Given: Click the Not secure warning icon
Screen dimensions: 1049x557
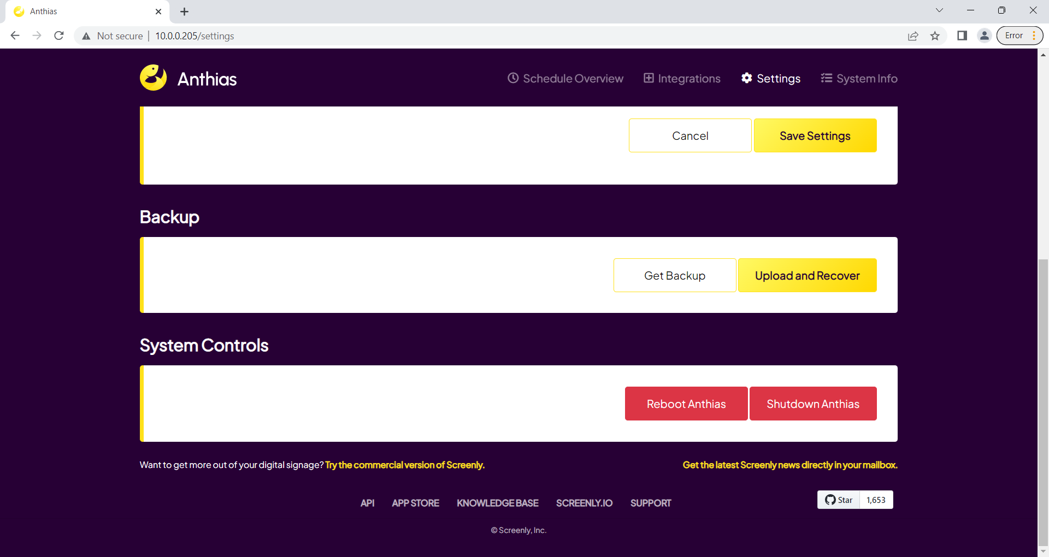Looking at the screenshot, I should 86,36.
